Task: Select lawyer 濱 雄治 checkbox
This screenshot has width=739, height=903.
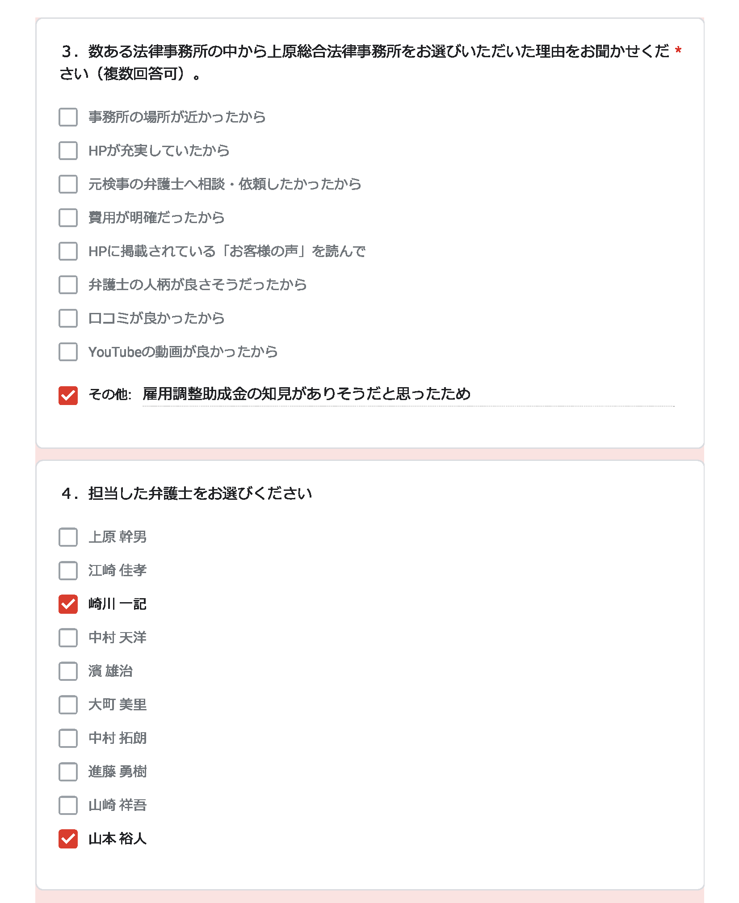Action: (68, 671)
